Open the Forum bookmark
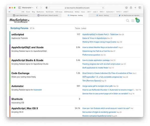The height and width of the screenshot is (126, 150). tap(28, 12)
